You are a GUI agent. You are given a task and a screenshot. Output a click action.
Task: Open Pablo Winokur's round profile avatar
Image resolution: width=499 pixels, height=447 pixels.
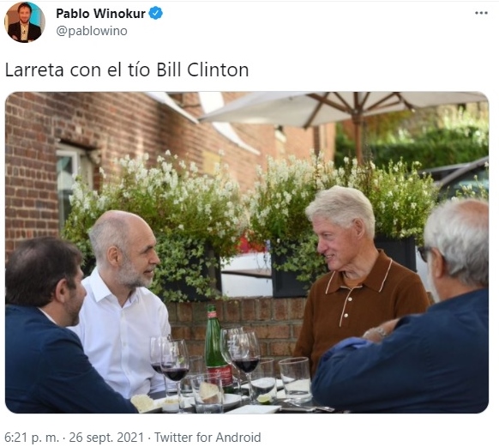(25, 22)
